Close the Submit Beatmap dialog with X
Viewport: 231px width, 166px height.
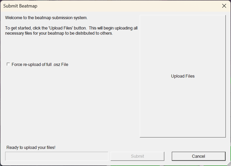[x=224, y=6]
